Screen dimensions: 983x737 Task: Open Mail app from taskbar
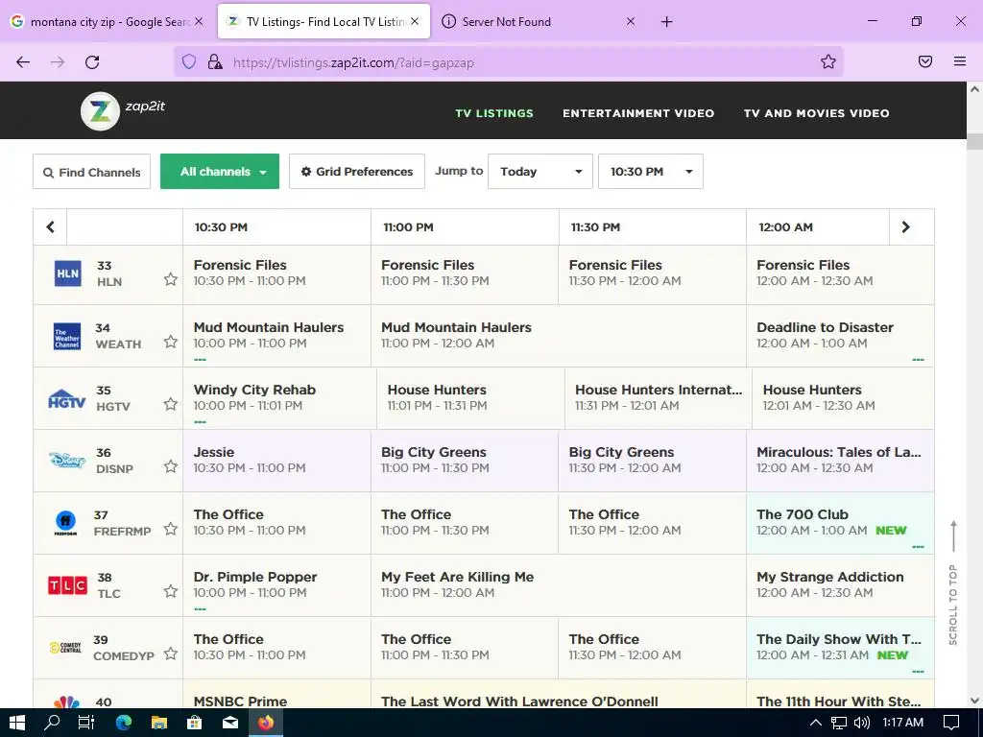tap(230, 723)
